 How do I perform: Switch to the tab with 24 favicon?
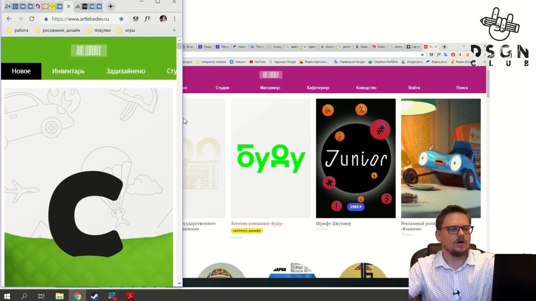[x=8, y=6]
